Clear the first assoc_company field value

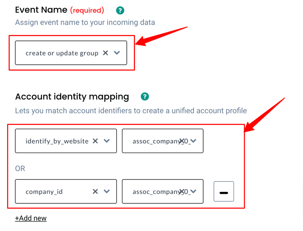pos(182,141)
